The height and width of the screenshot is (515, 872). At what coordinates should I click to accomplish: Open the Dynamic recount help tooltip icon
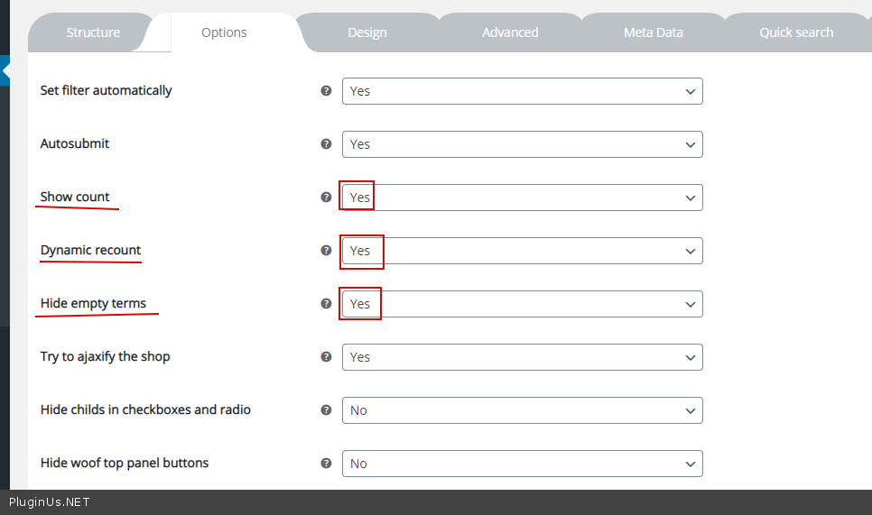(x=327, y=251)
